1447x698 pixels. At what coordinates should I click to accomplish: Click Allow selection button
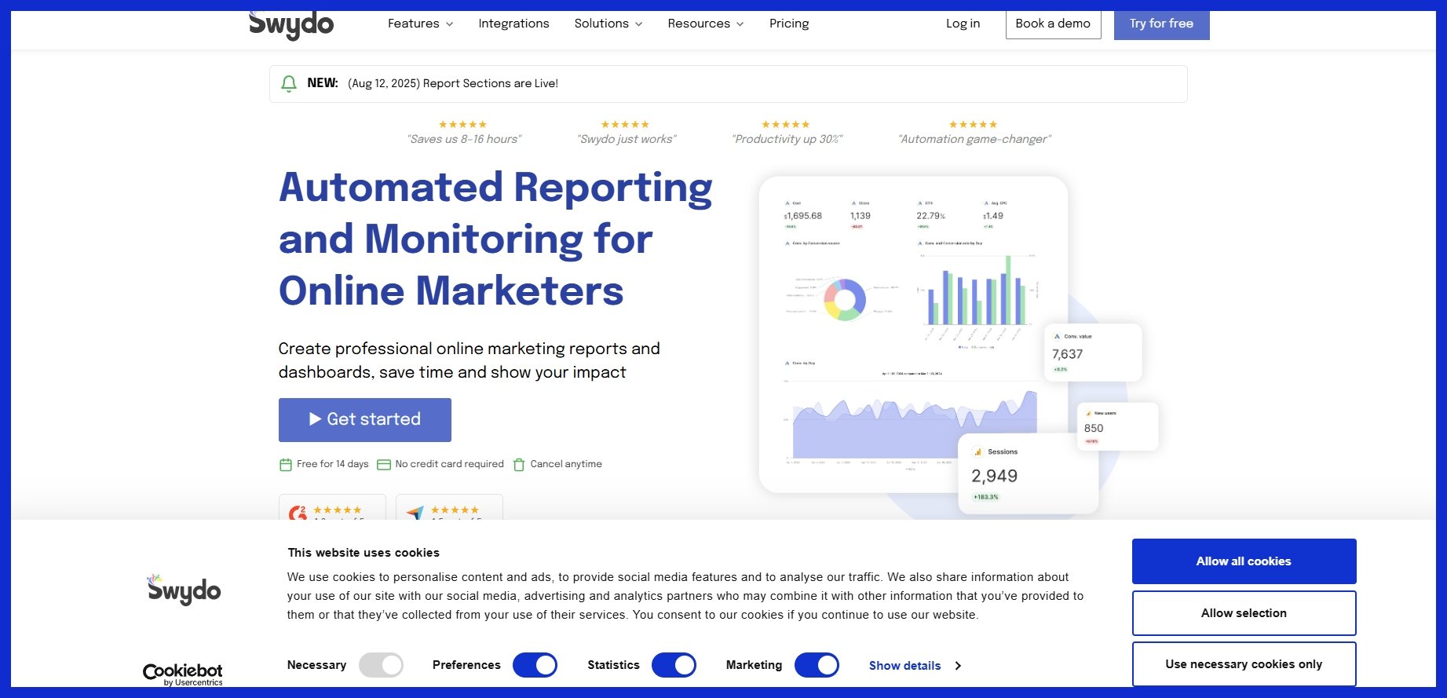[1244, 613]
